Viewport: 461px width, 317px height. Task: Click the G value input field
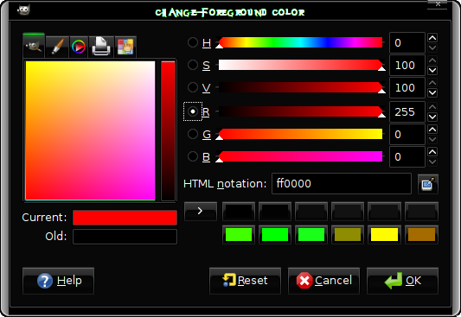point(407,134)
